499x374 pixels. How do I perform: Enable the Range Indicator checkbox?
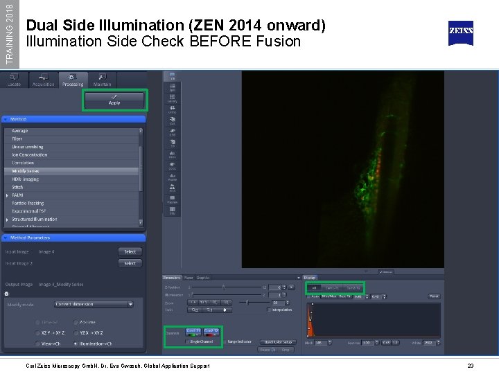[x=225, y=341]
